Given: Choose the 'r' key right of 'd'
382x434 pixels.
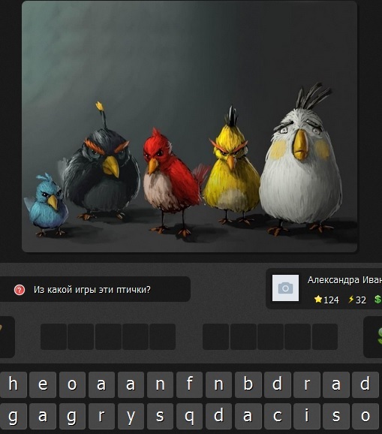Looking at the screenshot, I should pyautogui.click(x=307, y=384).
